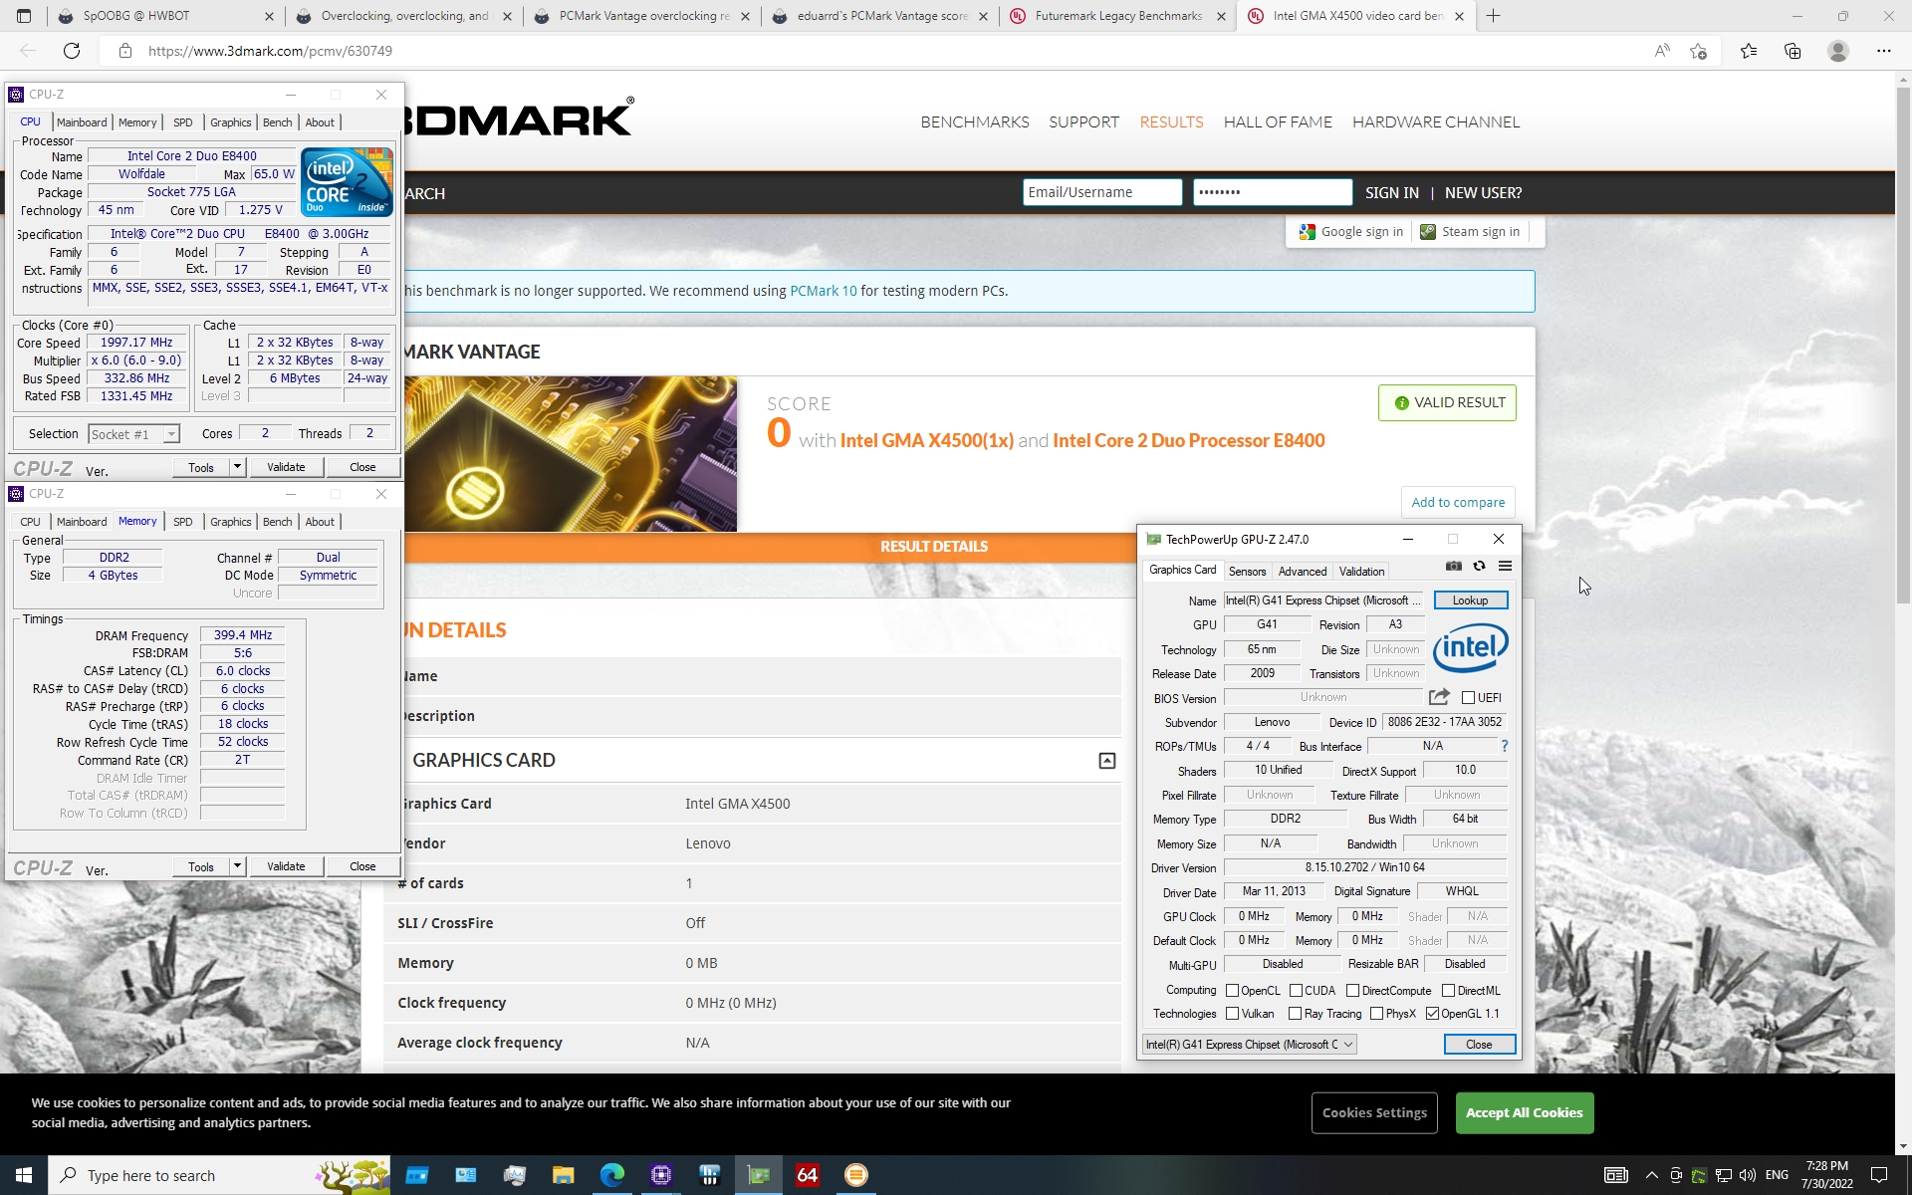Switch to the Advanced tab in GPU-Z
The width and height of the screenshot is (1912, 1195).
click(1302, 572)
